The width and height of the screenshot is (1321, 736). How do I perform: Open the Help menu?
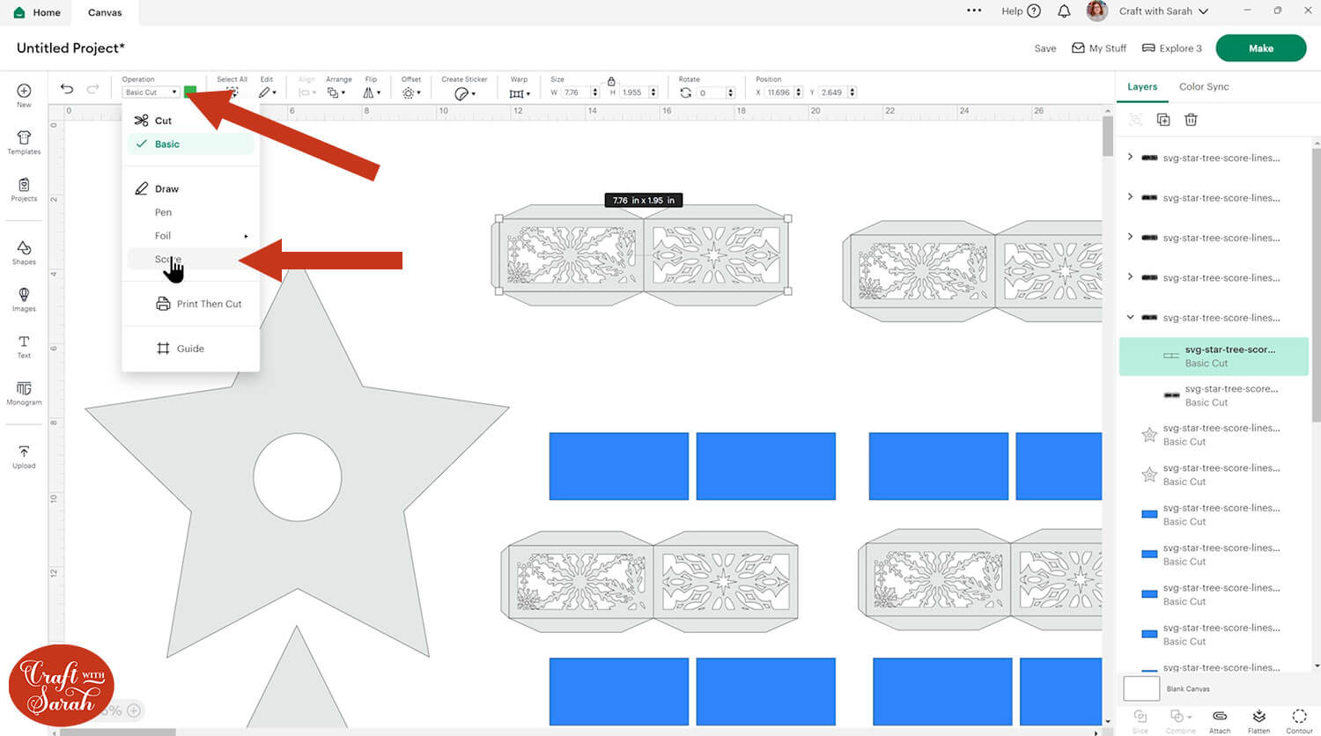click(1021, 11)
